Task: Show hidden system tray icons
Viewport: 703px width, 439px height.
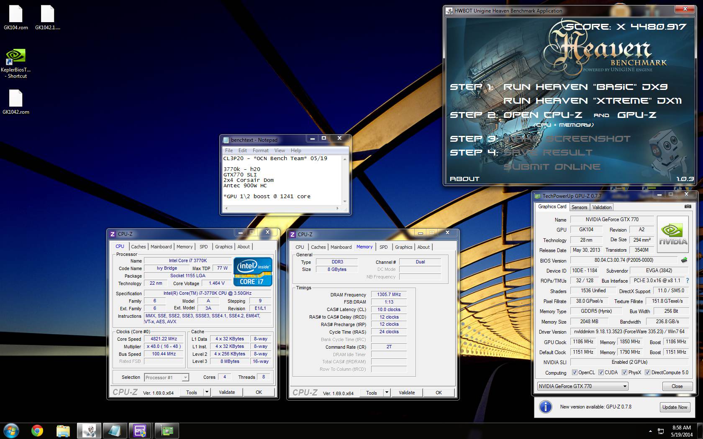Action: pyautogui.click(x=650, y=431)
